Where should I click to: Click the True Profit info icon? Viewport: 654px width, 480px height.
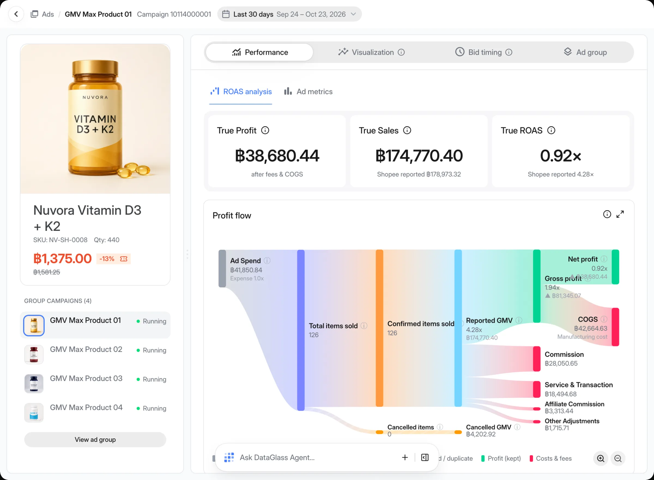[x=265, y=131]
